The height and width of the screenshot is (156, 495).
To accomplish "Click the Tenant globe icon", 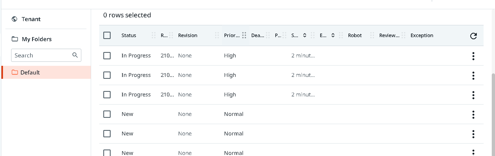I will pos(14,19).
